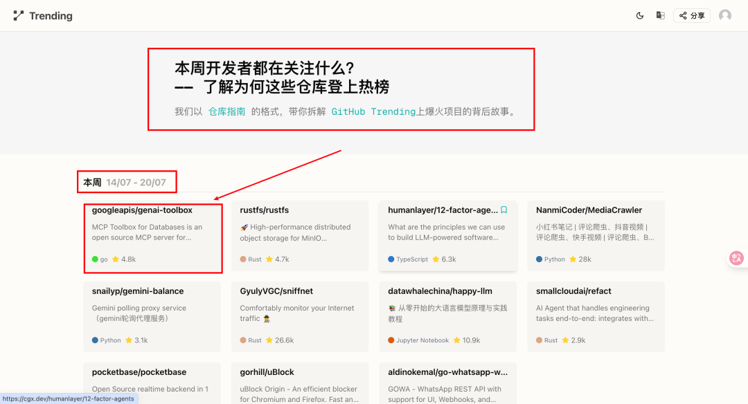Click Rust label on refact card
Image resolution: width=748 pixels, height=404 pixels.
(x=551, y=340)
